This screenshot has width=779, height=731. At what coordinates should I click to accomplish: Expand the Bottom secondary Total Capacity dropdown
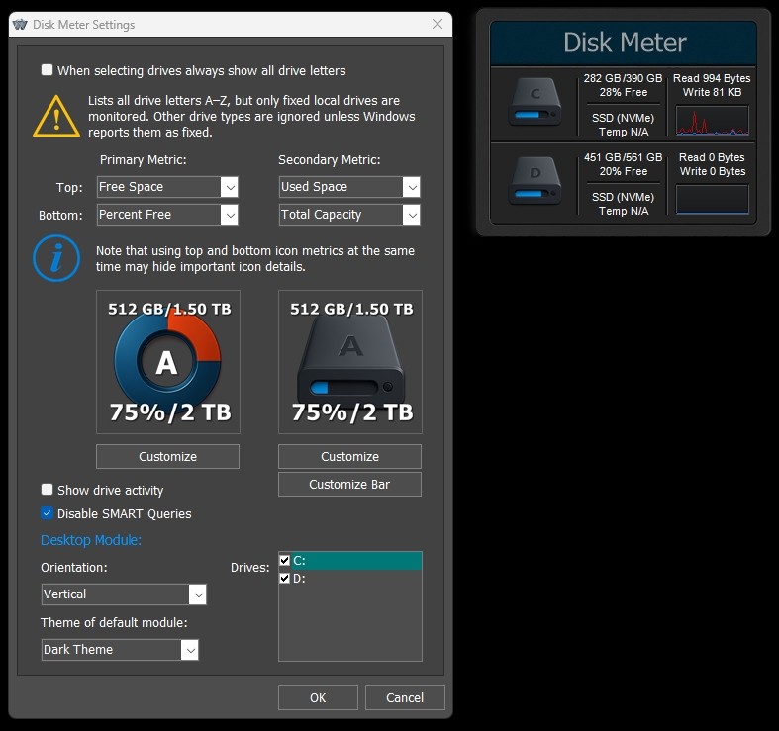click(x=411, y=215)
